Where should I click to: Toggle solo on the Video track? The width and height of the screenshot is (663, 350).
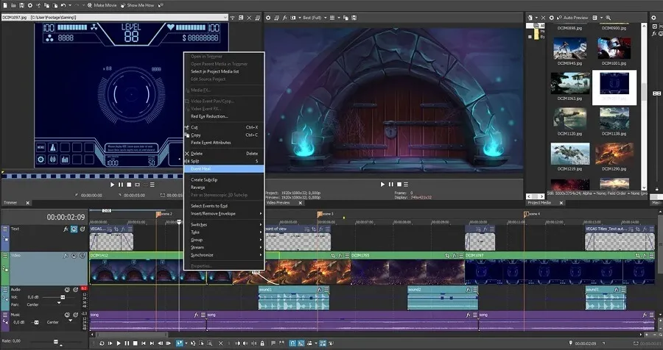click(x=82, y=256)
